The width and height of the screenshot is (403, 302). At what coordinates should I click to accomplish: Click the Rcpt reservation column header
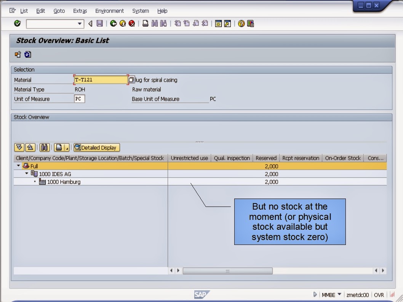tap(301, 158)
